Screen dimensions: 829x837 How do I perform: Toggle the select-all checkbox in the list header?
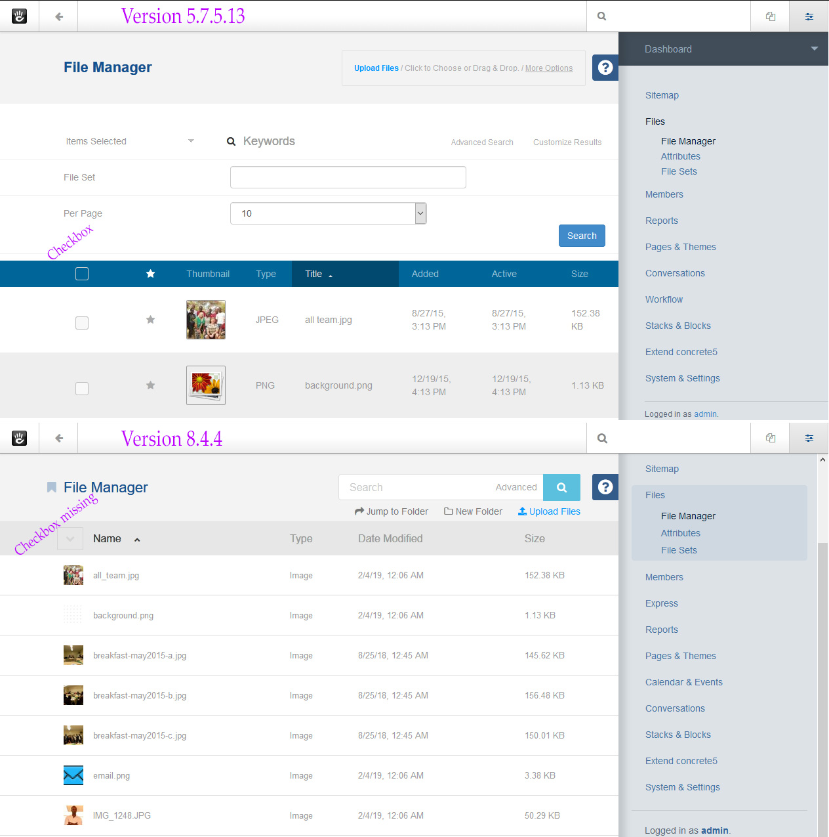pyautogui.click(x=81, y=273)
